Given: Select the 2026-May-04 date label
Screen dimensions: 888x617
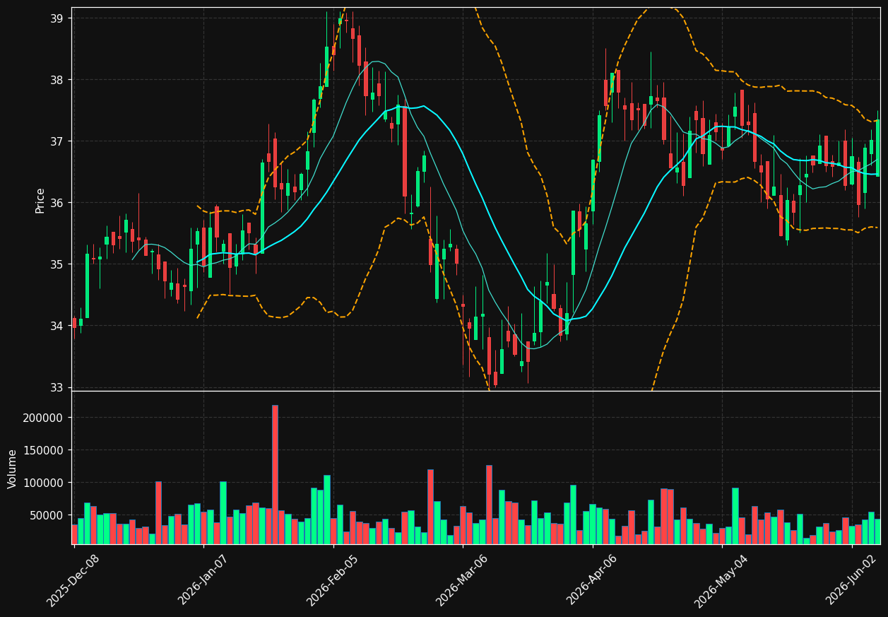Looking at the screenshot, I should pyautogui.click(x=722, y=580).
